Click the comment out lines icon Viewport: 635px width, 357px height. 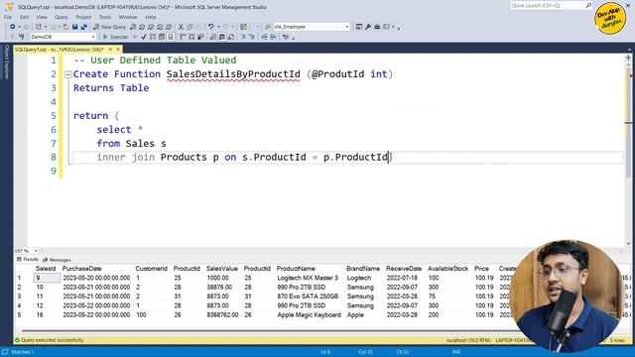pos(243,37)
